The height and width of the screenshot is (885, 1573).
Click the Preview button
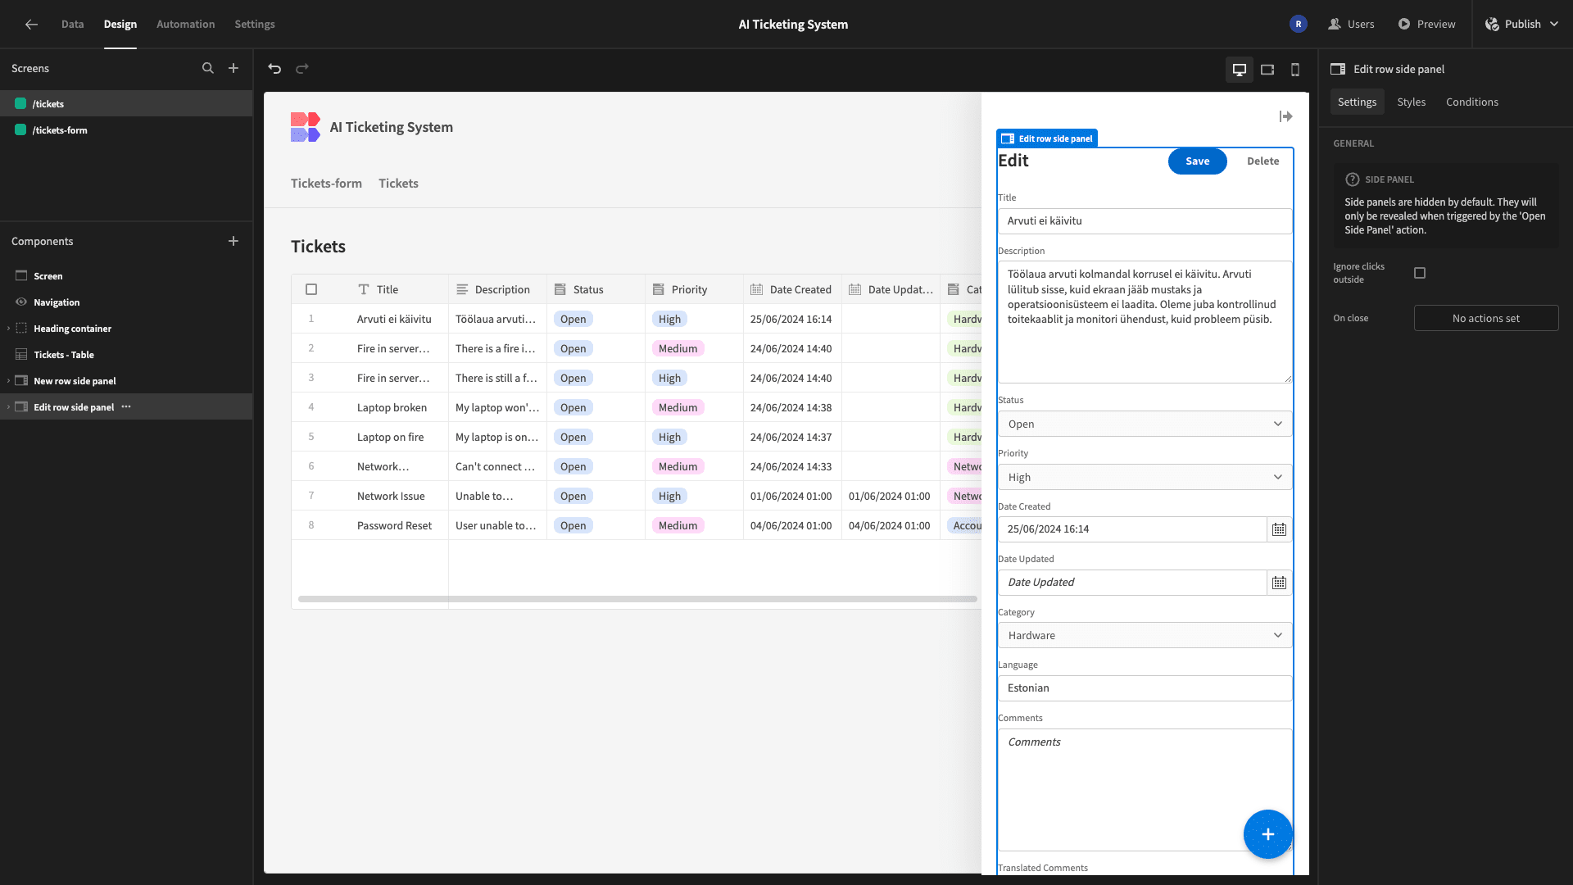point(1426,25)
